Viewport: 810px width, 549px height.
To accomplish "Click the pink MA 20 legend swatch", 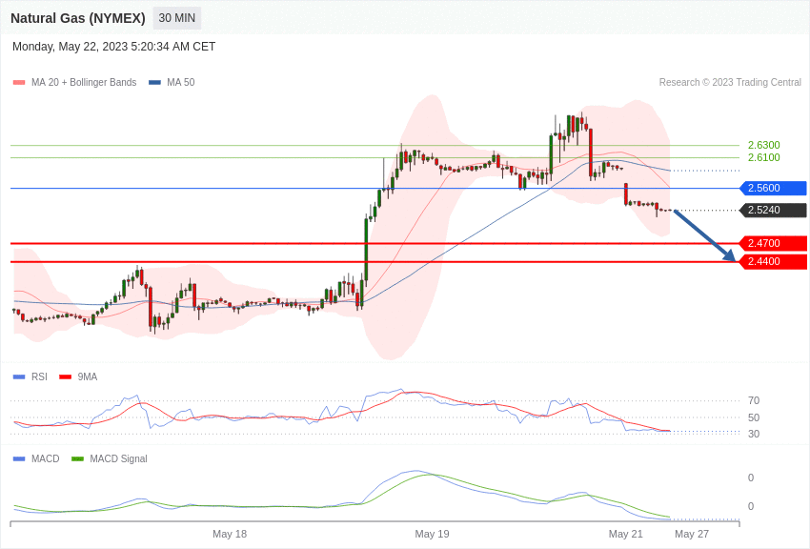I will coord(19,83).
